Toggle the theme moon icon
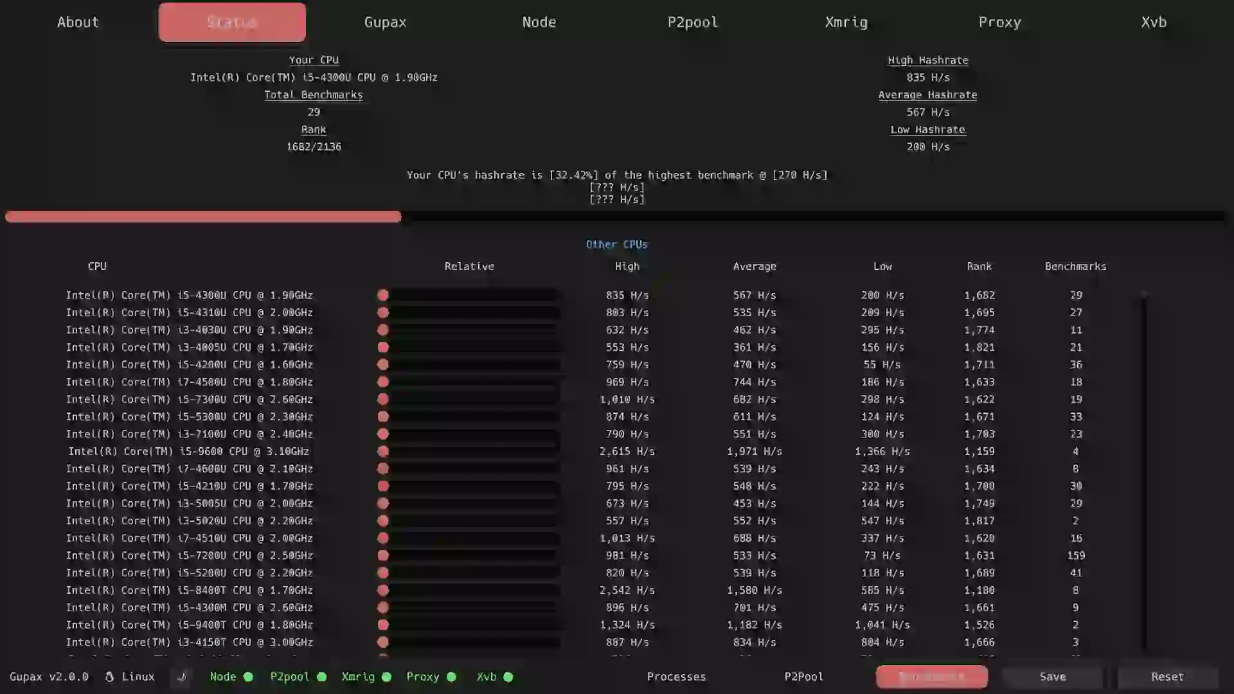 (183, 677)
